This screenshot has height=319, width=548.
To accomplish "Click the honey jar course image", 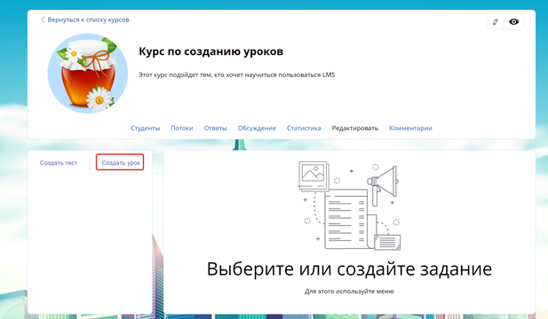I will (87, 73).
